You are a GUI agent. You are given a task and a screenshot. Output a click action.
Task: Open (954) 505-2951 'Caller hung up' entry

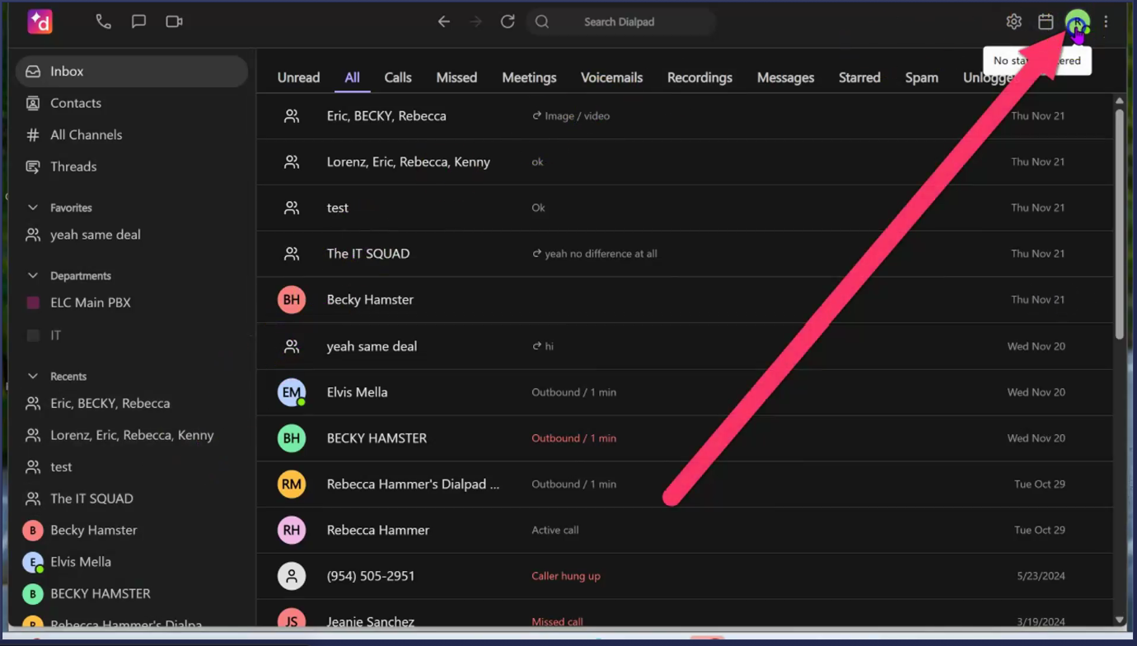point(685,576)
